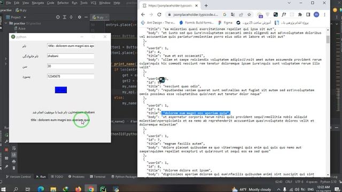Open Figma bookmark

[226, 22]
